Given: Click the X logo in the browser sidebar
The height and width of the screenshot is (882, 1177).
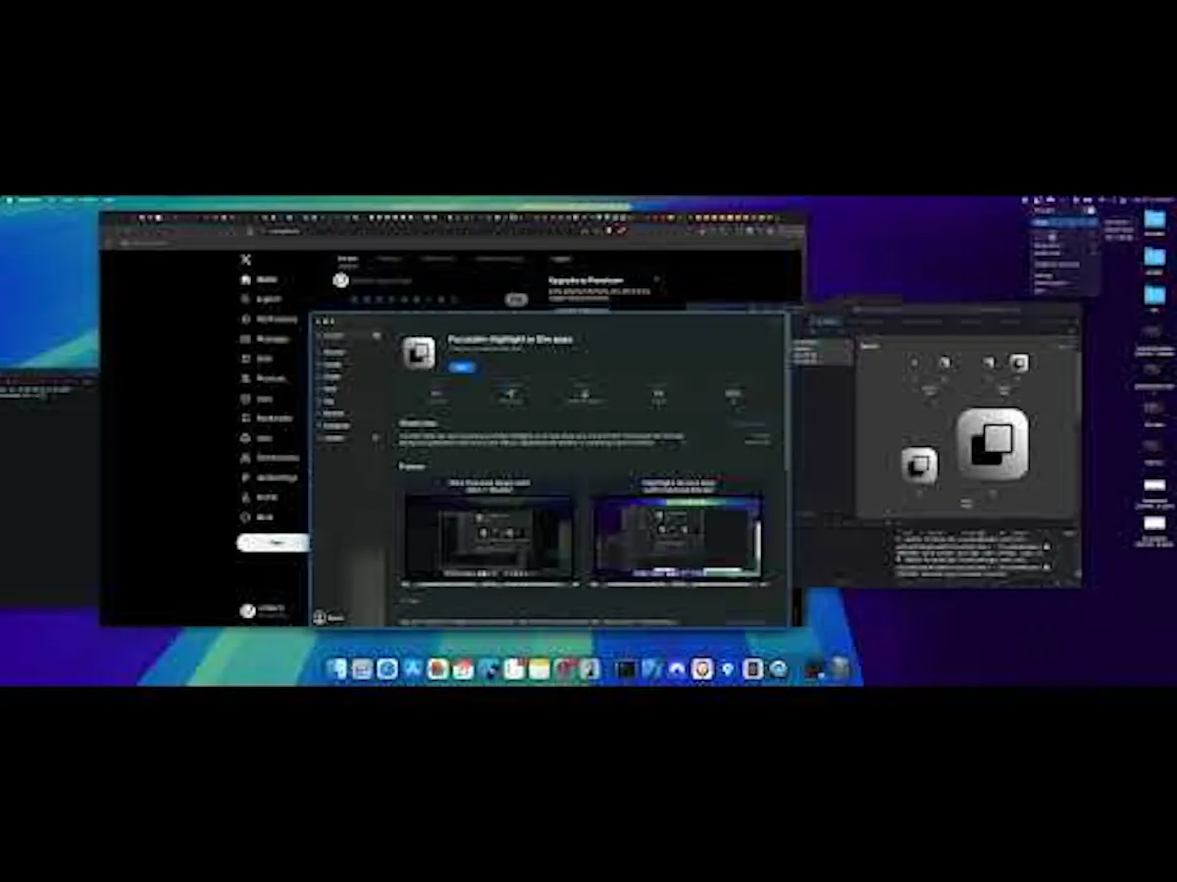Looking at the screenshot, I should click(x=246, y=260).
